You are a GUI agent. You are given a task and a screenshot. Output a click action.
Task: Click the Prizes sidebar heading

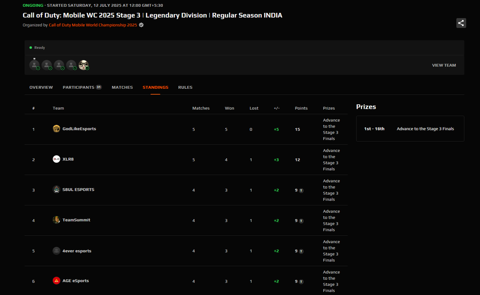click(x=366, y=107)
